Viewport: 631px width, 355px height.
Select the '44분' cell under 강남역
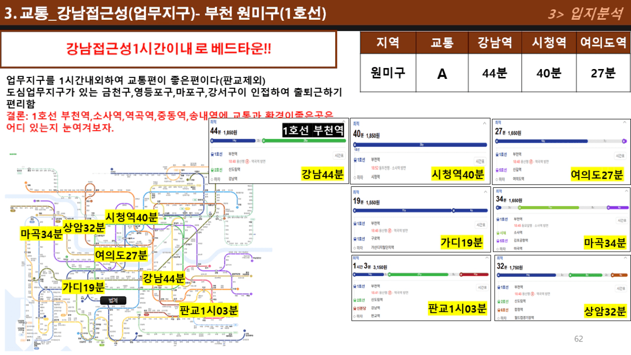(495, 73)
